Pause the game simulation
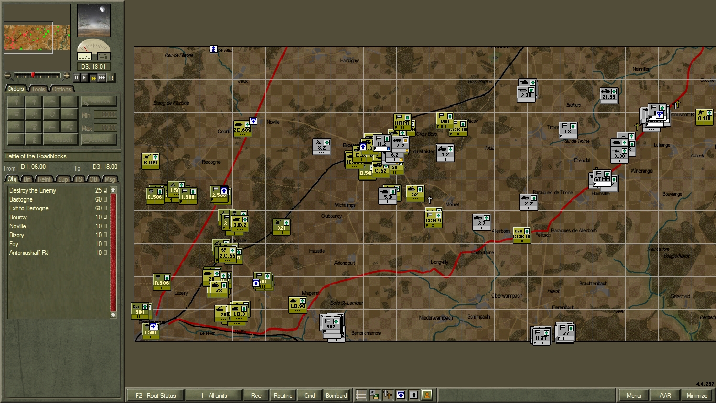 (77, 78)
